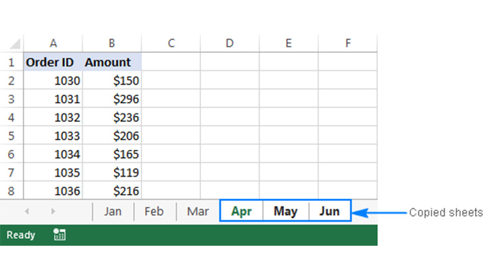Select the Mar sheet tab
The width and height of the screenshot is (490, 280).
pos(198,212)
